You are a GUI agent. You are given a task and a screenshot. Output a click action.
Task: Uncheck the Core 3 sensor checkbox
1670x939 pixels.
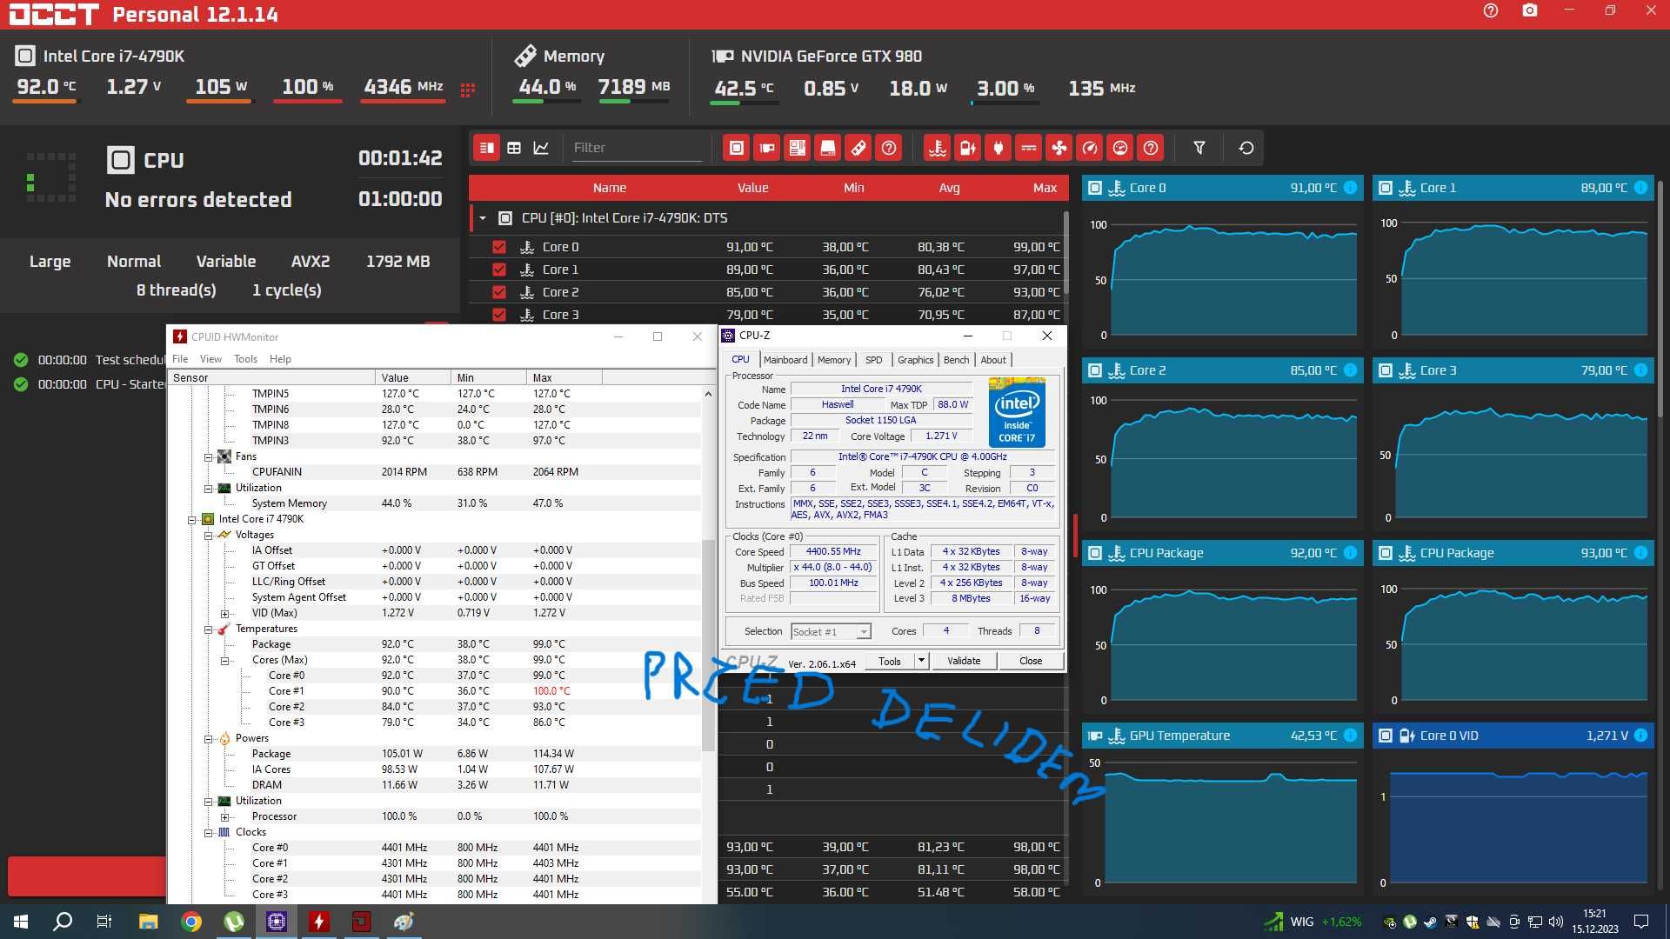point(499,315)
